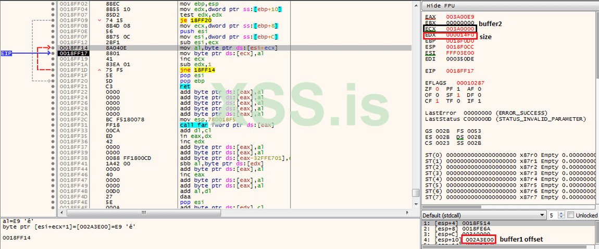The width and height of the screenshot is (599, 249).
Task: Toggle breakpoint dot at address 0018FF3B
Action: [x=53, y=158]
